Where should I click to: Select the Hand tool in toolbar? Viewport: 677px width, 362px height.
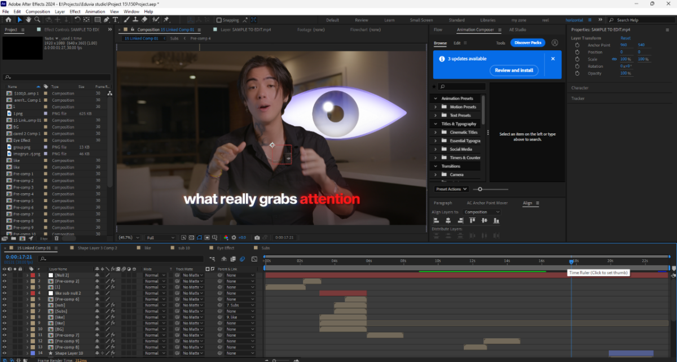(x=27, y=20)
